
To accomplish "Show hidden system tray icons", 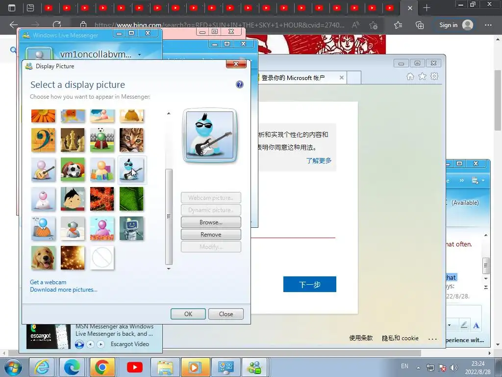I will 418,368.
